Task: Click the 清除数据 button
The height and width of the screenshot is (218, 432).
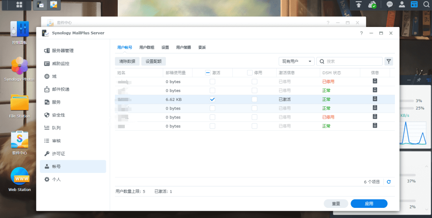Action: pos(127,62)
